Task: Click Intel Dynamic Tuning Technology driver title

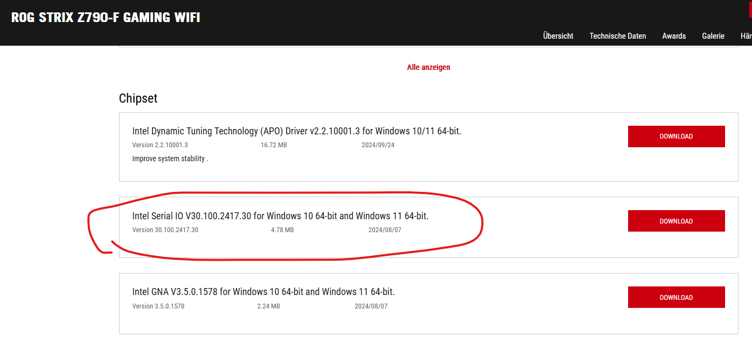Action: (297, 131)
